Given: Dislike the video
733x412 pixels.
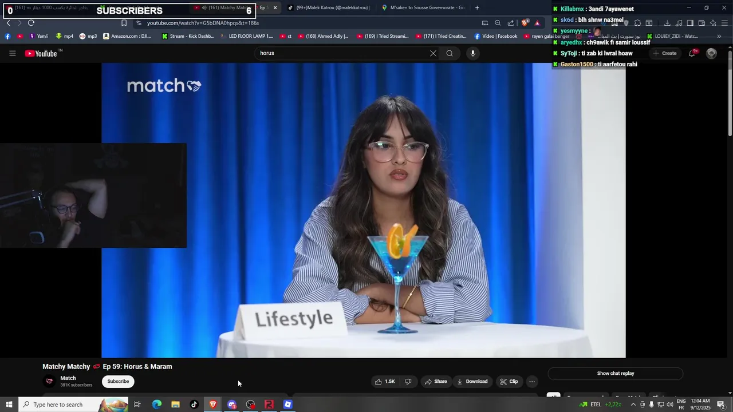Looking at the screenshot, I should tap(408, 381).
